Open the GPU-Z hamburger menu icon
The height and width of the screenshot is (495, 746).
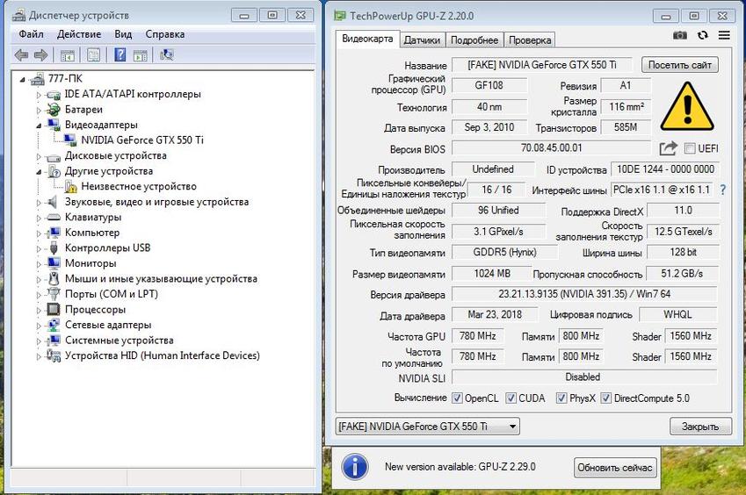[x=724, y=35]
